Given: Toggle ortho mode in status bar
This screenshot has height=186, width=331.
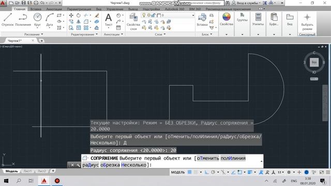Looking at the screenshot, I should click(x=207, y=172).
